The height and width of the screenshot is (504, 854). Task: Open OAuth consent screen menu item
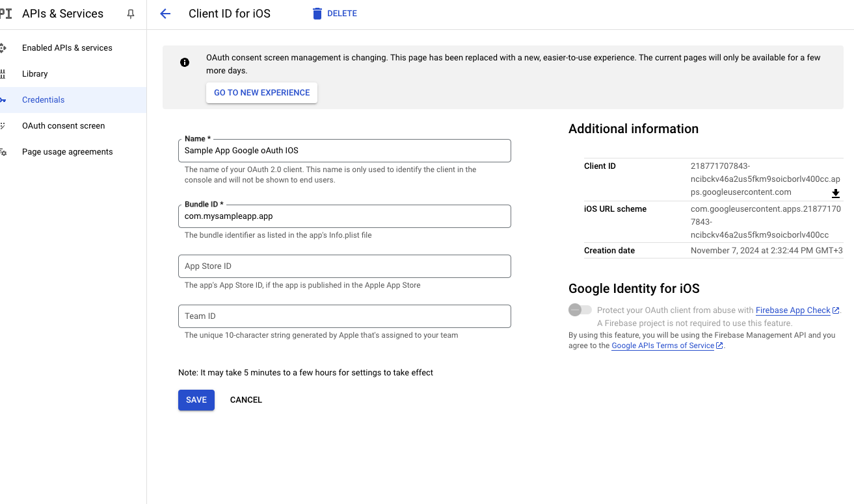[x=63, y=126]
